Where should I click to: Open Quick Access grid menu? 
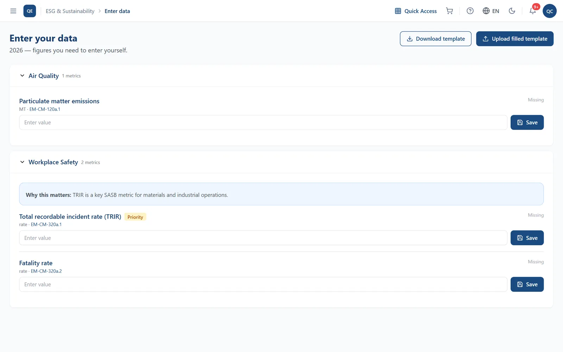coord(416,11)
